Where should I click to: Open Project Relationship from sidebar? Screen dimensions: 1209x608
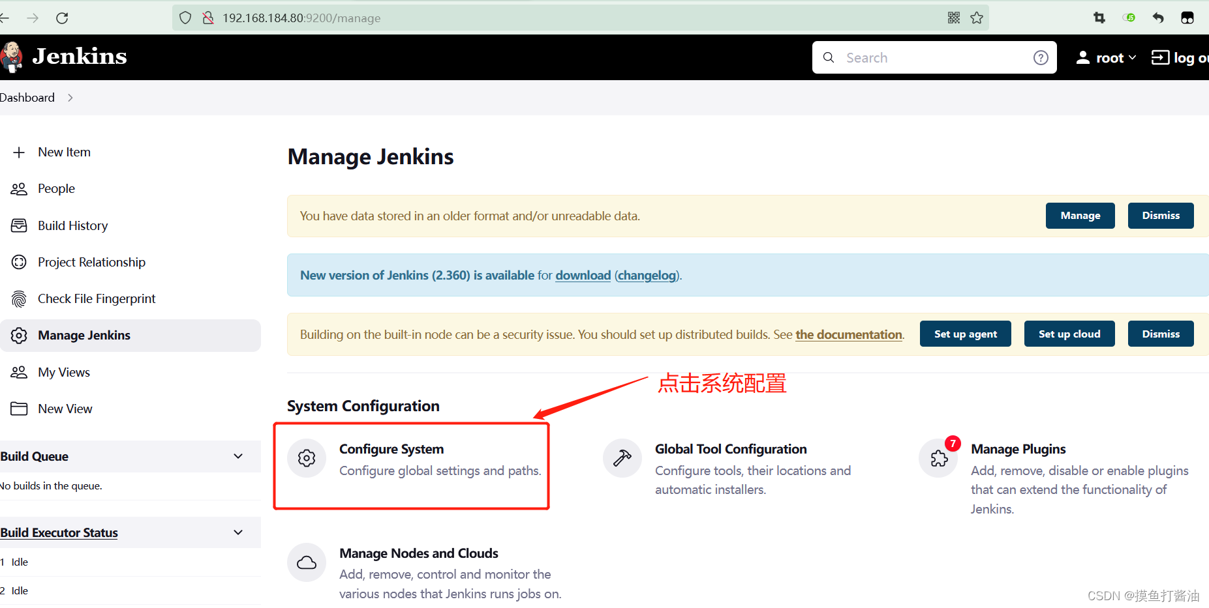pos(91,262)
